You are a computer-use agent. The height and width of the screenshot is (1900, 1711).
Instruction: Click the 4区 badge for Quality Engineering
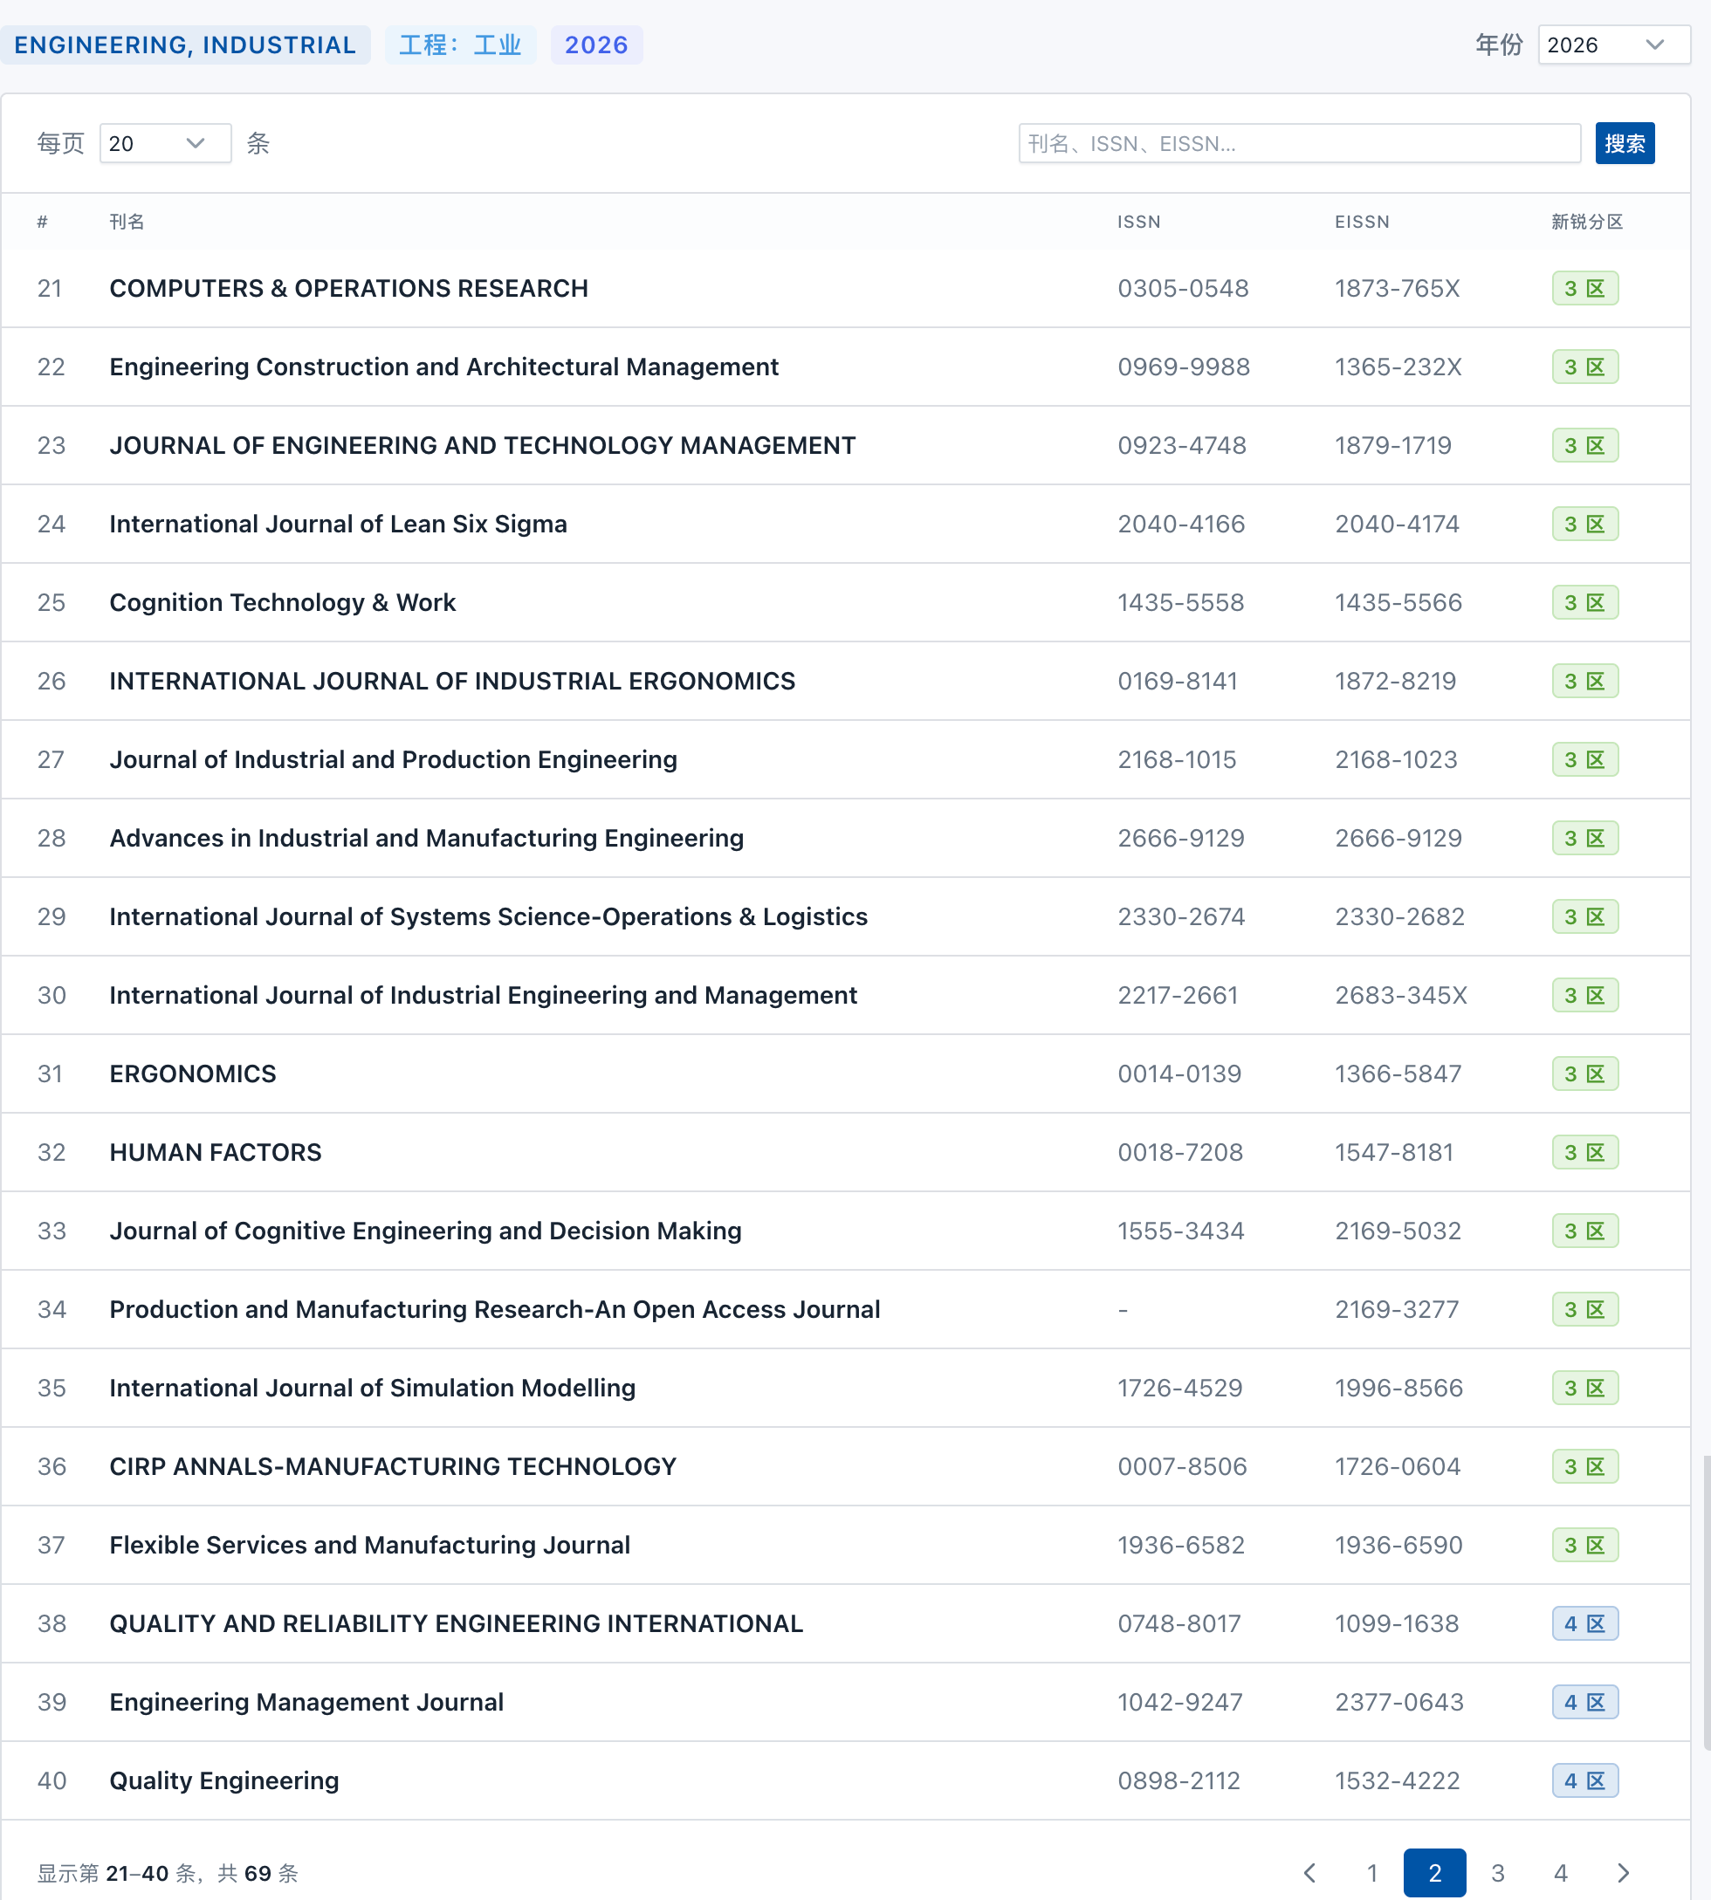[x=1585, y=1780]
